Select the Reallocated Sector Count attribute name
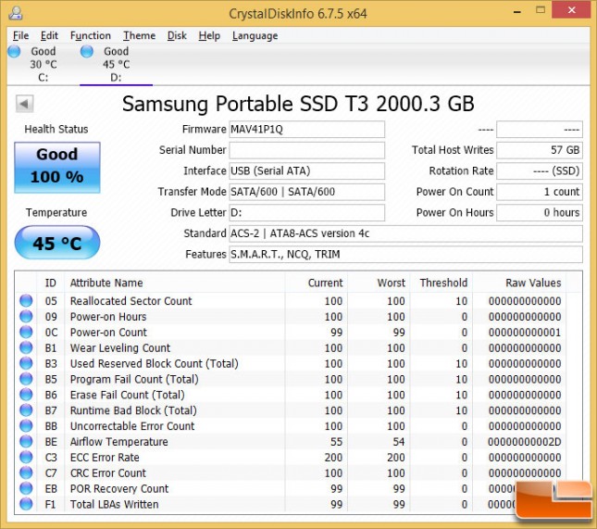This screenshot has width=597, height=529. (x=131, y=301)
